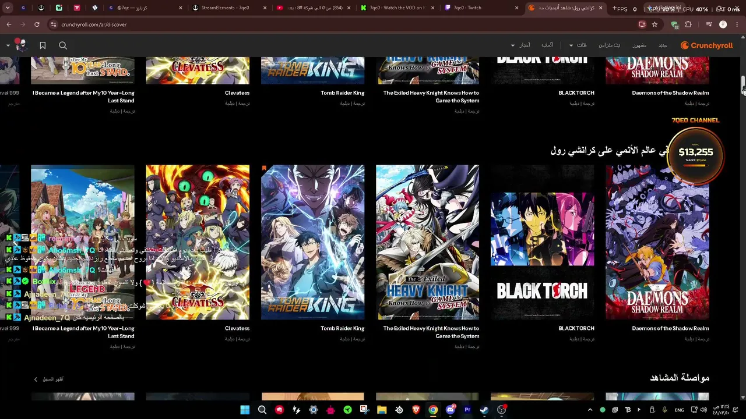The image size is (746, 419).
Task: Open the Chrome three-dot menu
Action: tap(737, 24)
